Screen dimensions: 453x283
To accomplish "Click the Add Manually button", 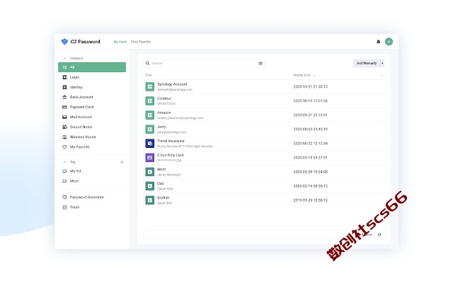I will coord(367,63).
